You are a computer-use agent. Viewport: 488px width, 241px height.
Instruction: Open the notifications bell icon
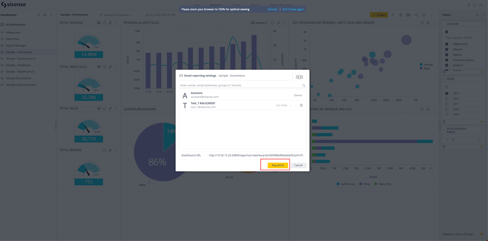coord(474,5)
